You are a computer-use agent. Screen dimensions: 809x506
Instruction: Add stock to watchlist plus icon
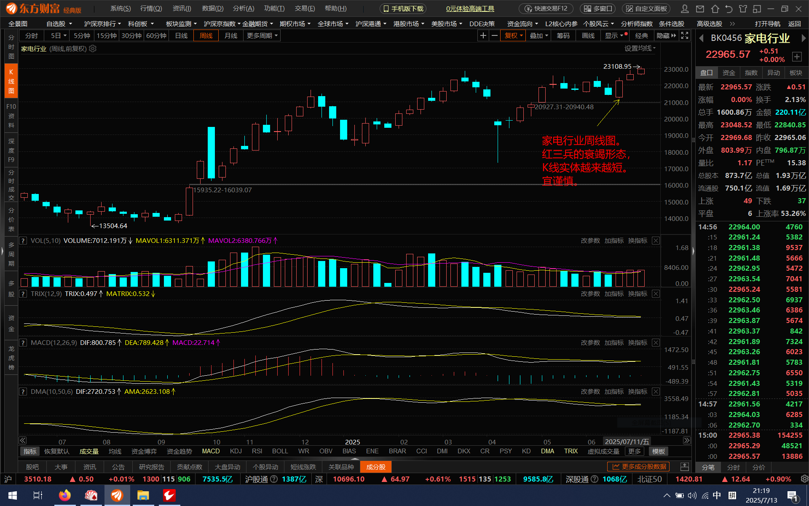coord(797,56)
